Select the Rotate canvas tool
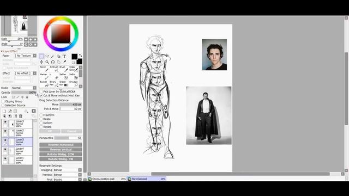349x196 pixels. pyautogui.click(x=53, y=62)
